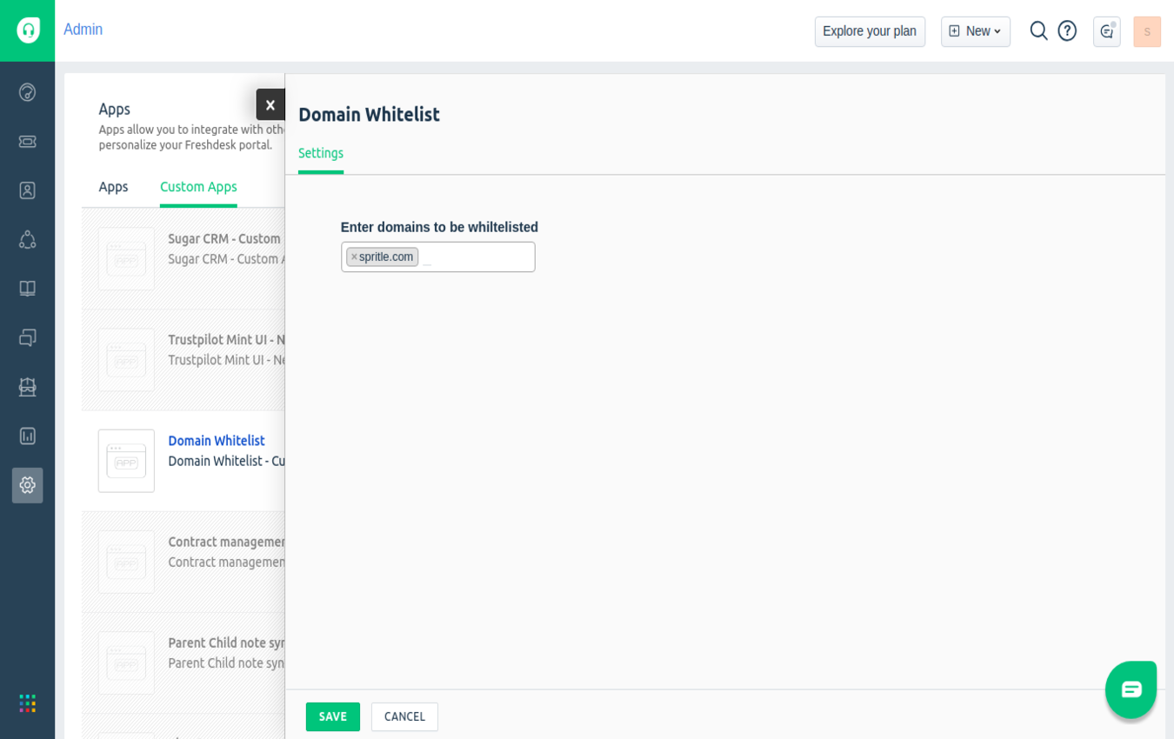Cancel the domain whitelist changes
This screenshot has height=739, width=1174.
tap(404, 716)
